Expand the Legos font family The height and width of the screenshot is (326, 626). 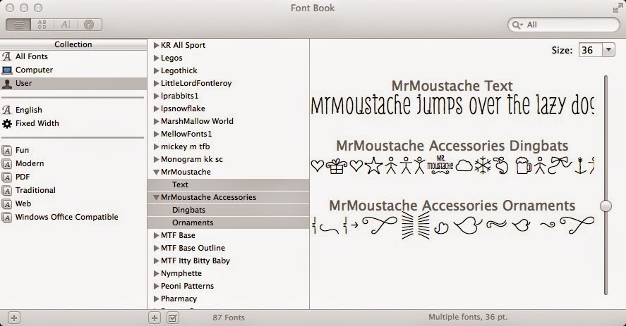tap(156, 58)
